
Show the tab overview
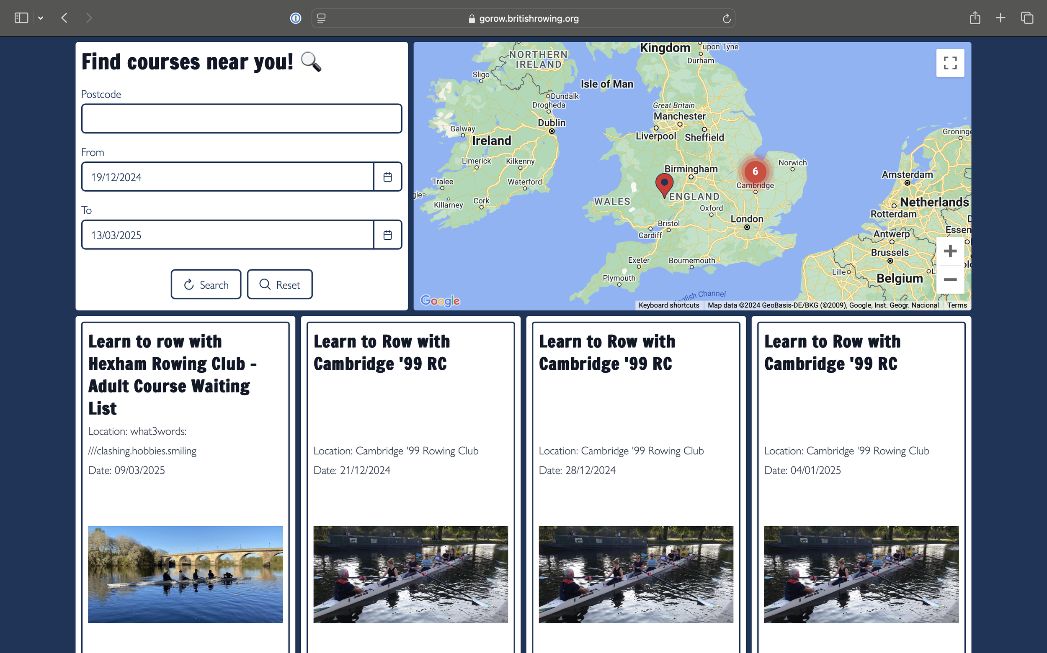(x=1027, y=18)
